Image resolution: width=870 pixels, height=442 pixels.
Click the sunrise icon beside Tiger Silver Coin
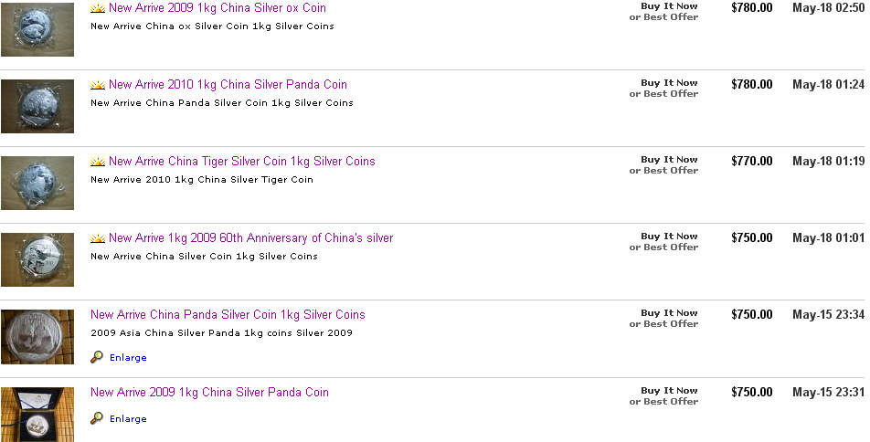coord(98,162)
